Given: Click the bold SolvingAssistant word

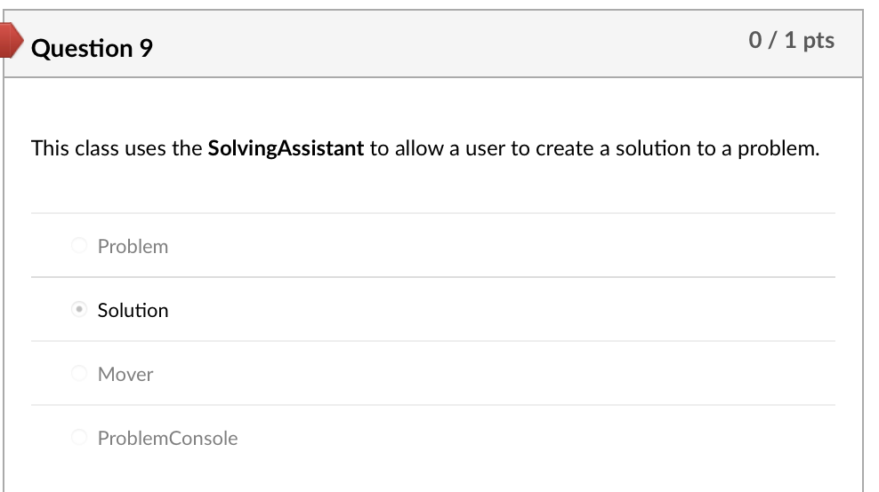Looking at the screenshot, I should (286, 148).
